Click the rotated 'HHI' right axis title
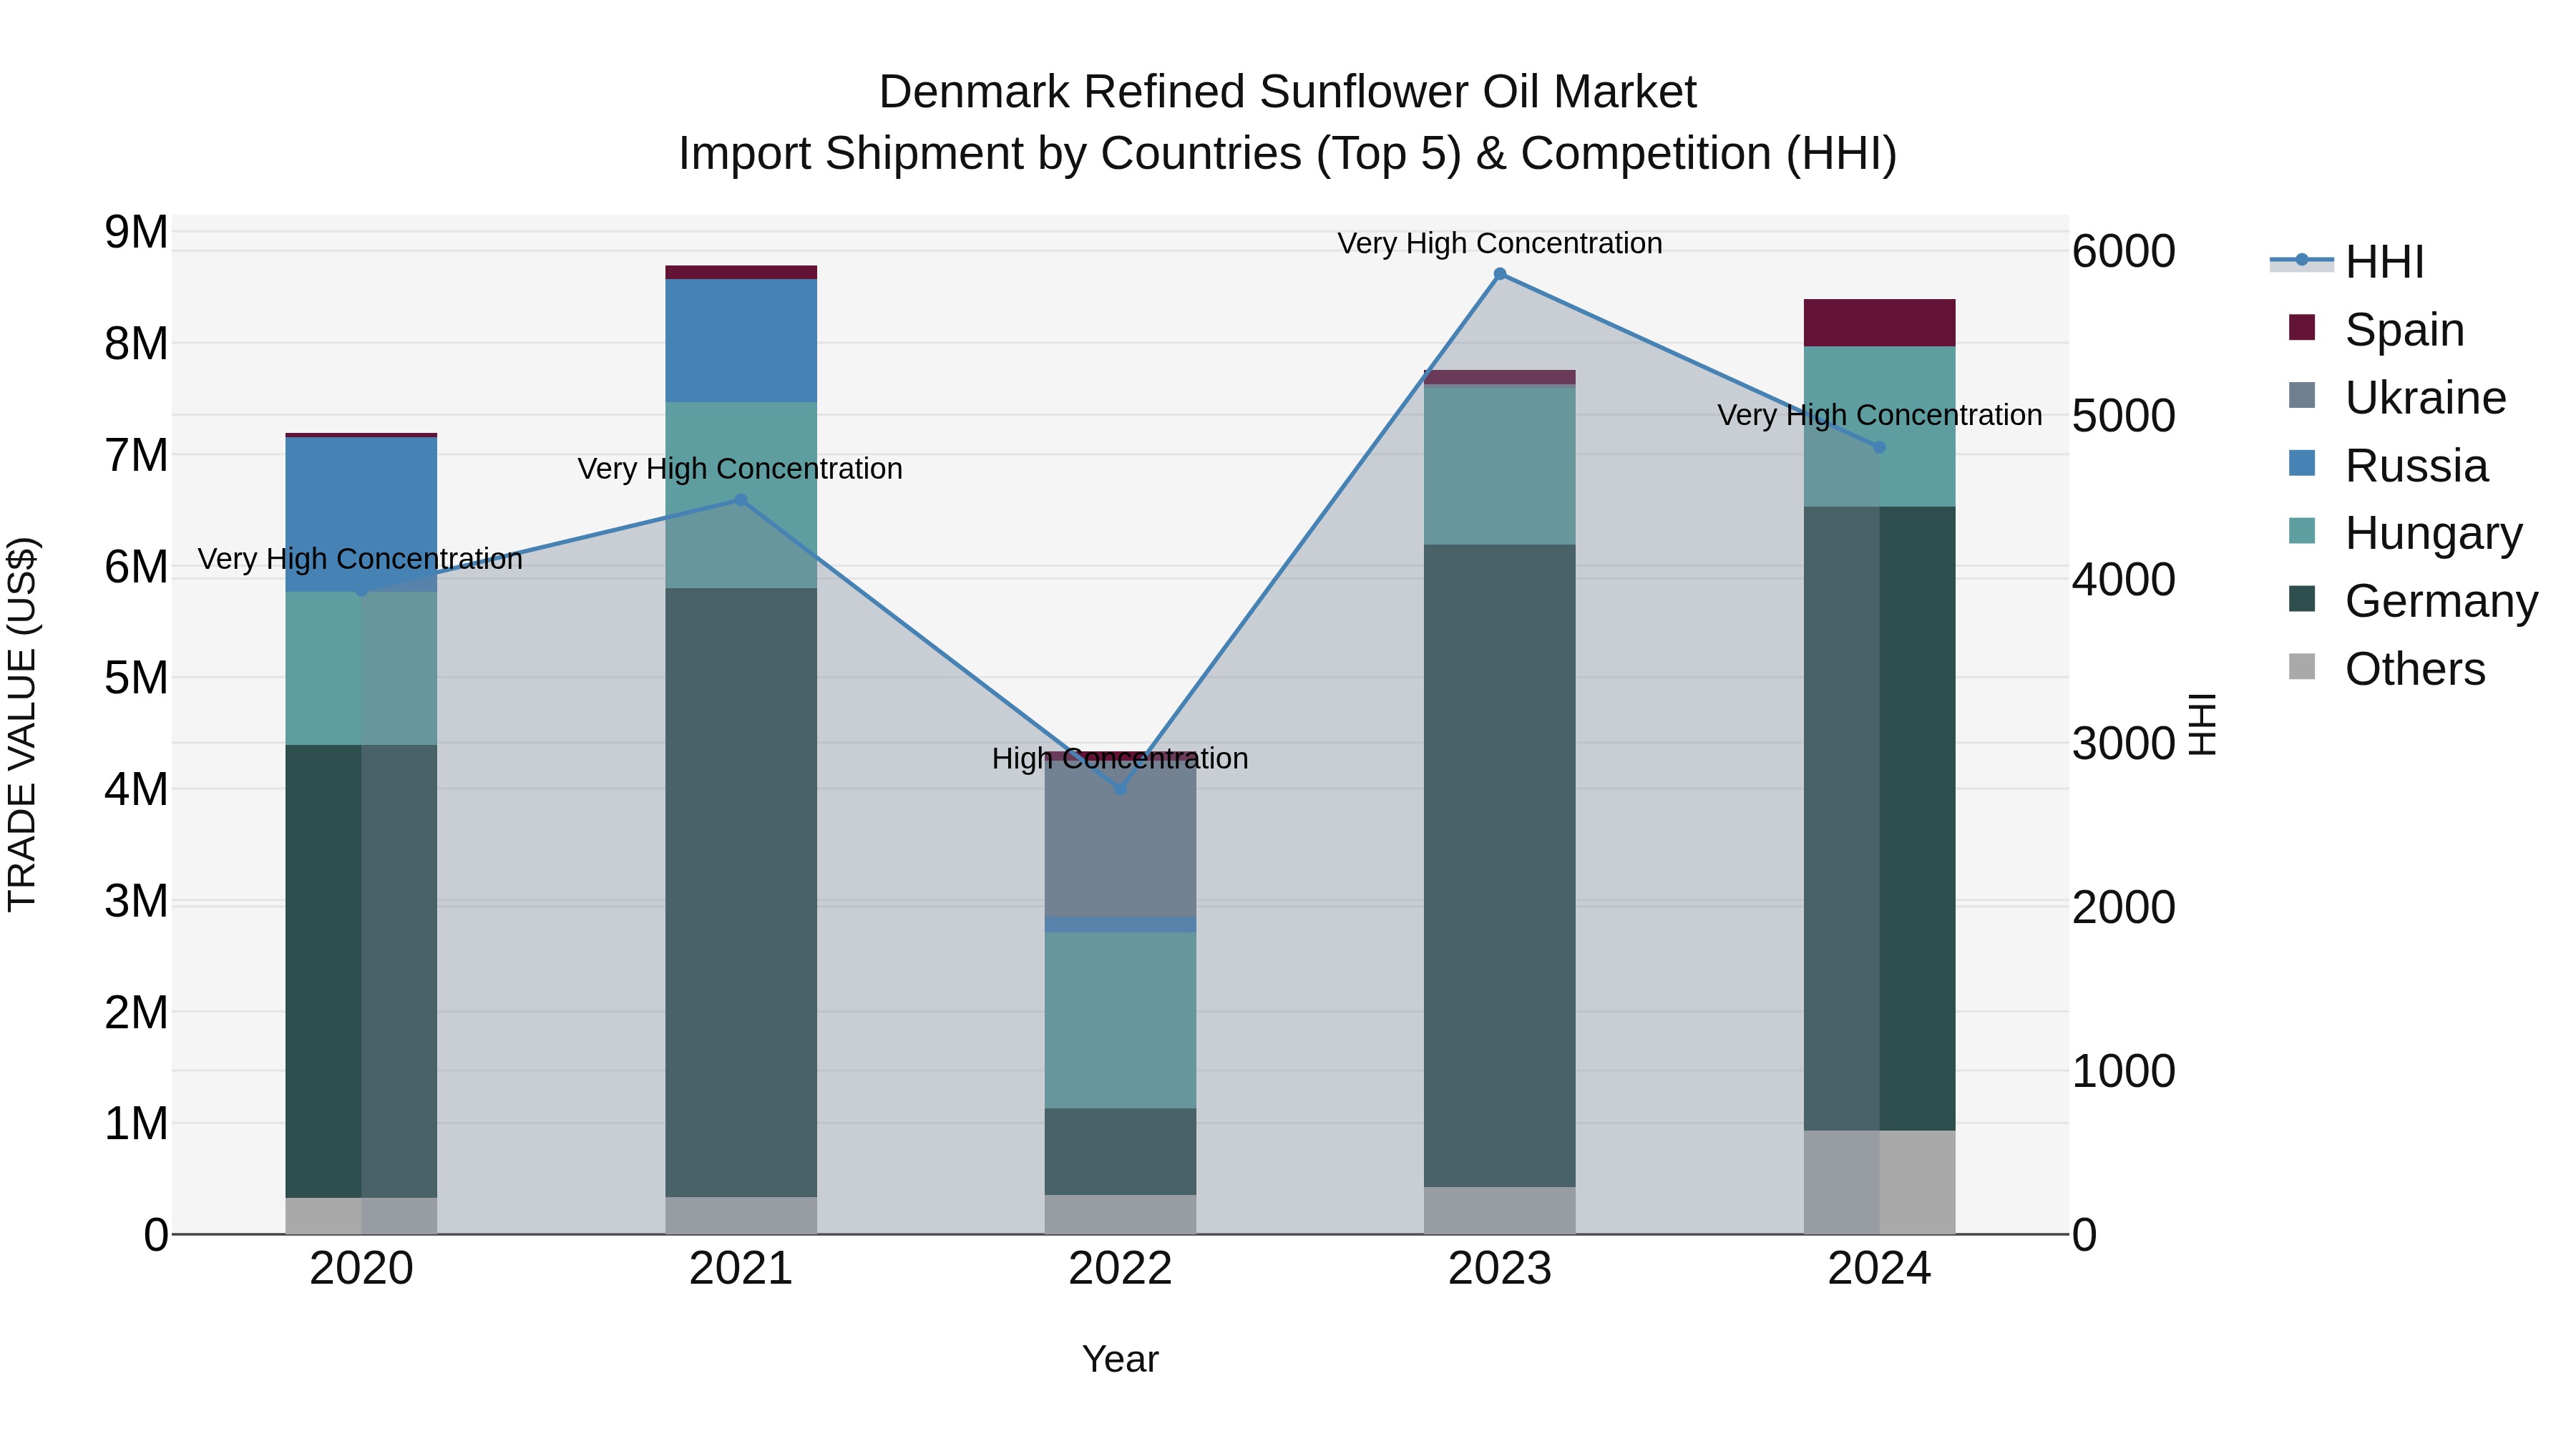Image resolution: width=2576 pixels, height=1449 pixels. tap(2203, 724)
